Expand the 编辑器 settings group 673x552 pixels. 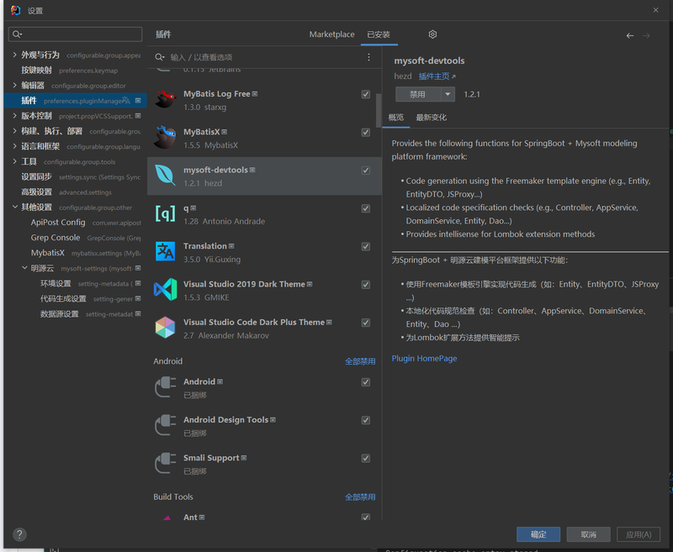tap(14, 85)
